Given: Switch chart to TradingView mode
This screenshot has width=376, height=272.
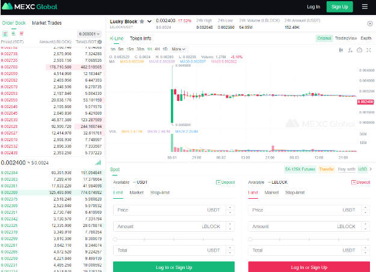Looking at the screenshot, I should click(x=345, y=38).
